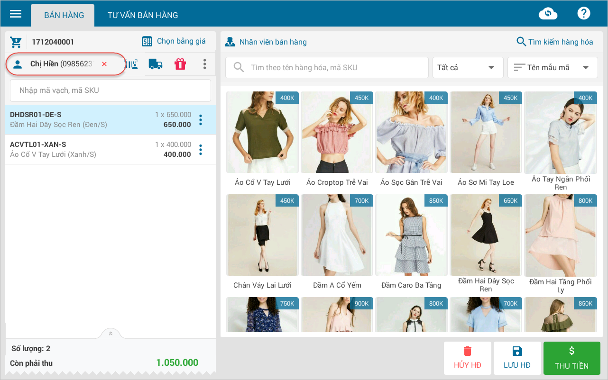Remove customer Chị Hiền with red X
The height and width of the screenshot is (380, 608).
[x=104, y=64]
